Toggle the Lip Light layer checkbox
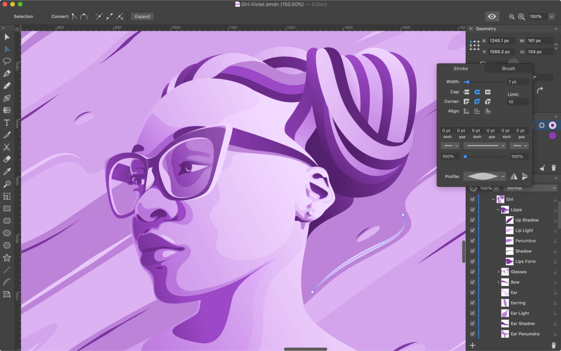Viewport: 561px width, 351px height. (x=473, y=231)
